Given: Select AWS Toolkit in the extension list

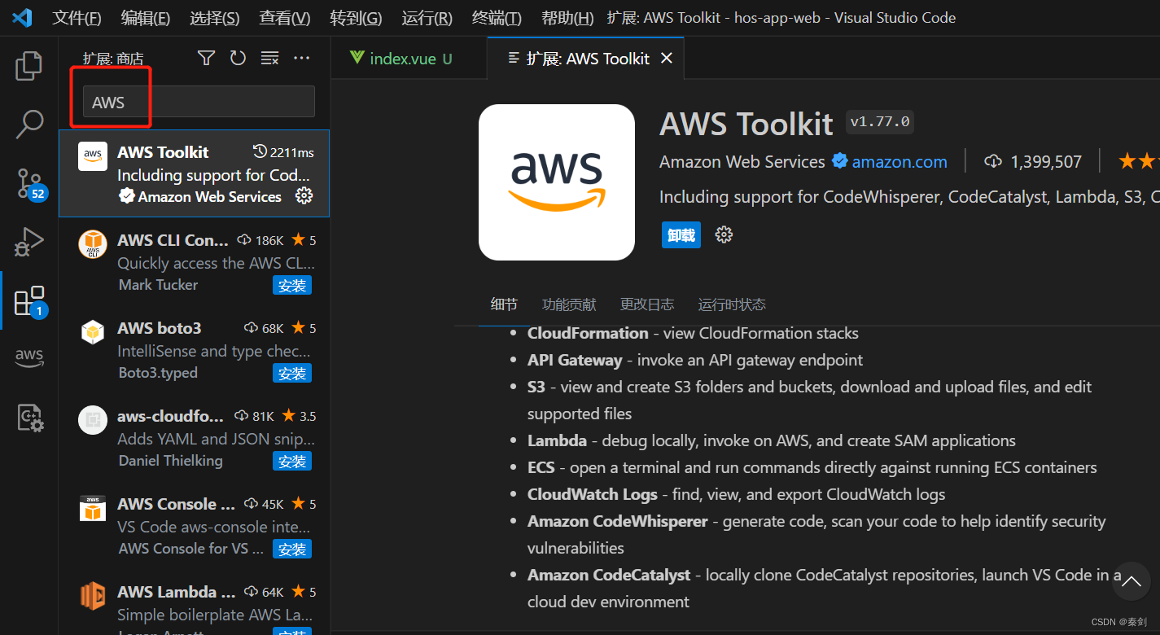Looking at the screenshot, I should pyautogui.click(x=194, y=173).
